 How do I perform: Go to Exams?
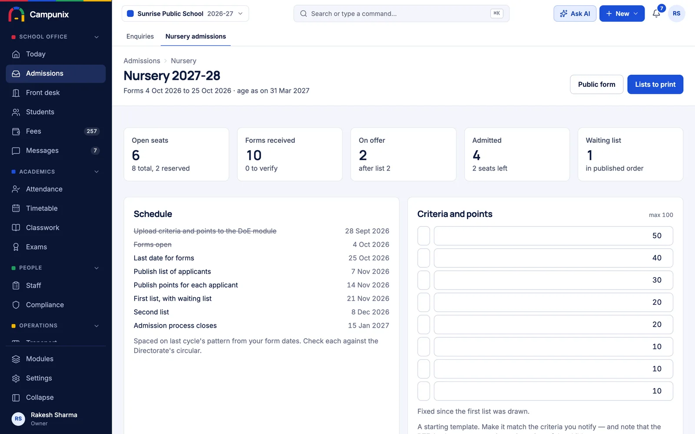56,247
